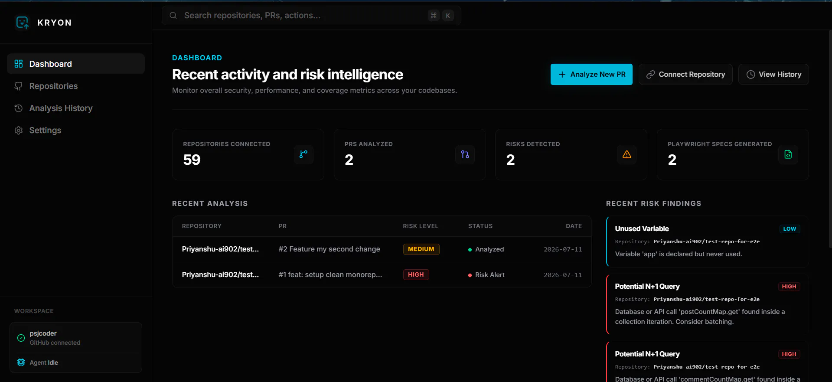Screen dimensions: 832x382
Task: Open the Repositories Connected 59 card
Action: click(248, 154)
